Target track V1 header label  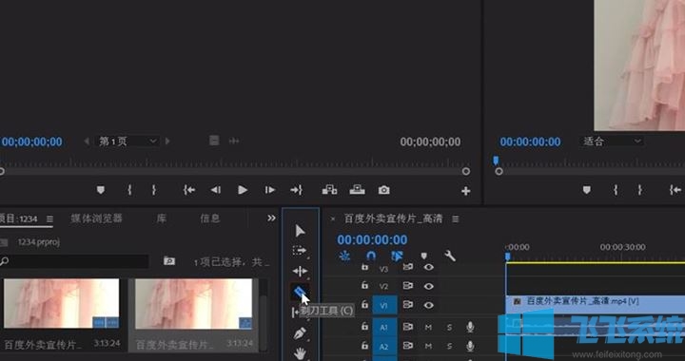coord(384,306)
